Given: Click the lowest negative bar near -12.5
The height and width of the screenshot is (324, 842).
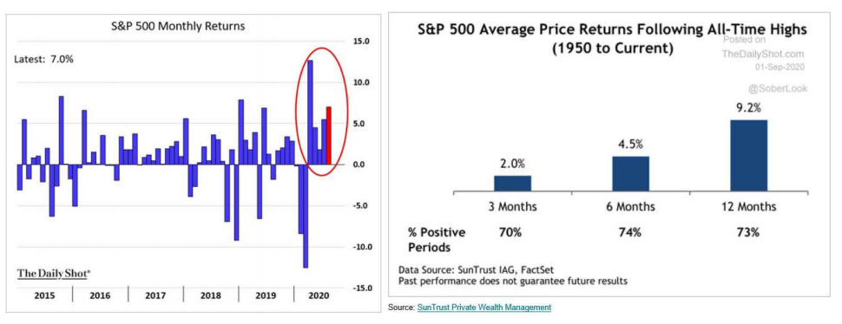Looking at the screenshot, I should pyautogui.click(x=306, y=216).
